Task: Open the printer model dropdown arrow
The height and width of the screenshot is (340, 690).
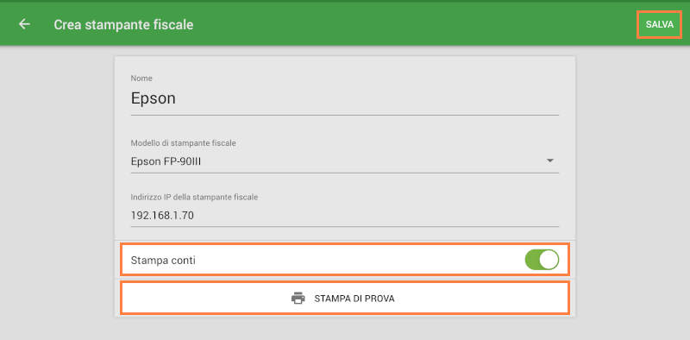Action: pyautogui.click(x=549, y=161)
